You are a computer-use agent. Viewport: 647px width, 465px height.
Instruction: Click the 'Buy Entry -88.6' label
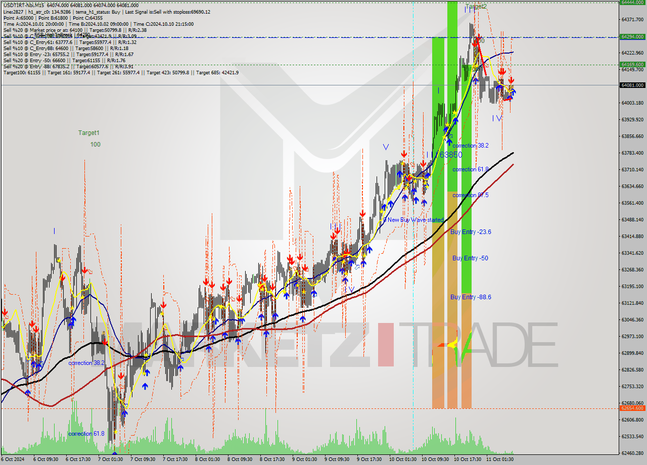pyautogui.click(x=471, y=297)
